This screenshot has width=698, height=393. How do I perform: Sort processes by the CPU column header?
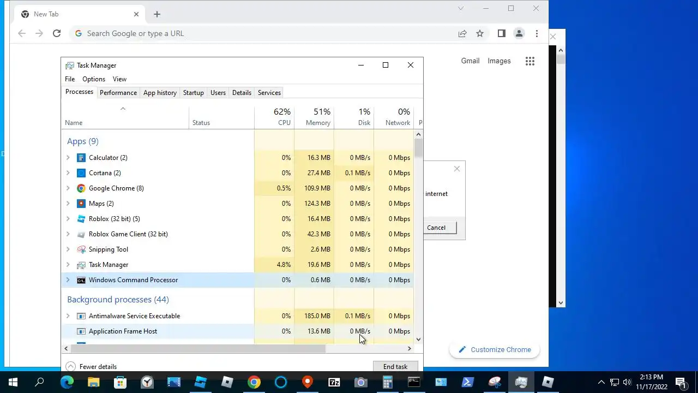click(274, 117)
